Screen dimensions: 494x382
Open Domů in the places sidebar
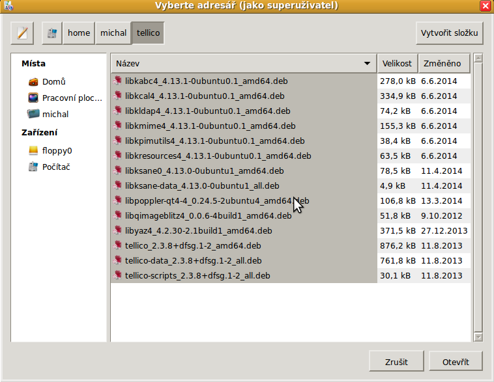point(60,82)
